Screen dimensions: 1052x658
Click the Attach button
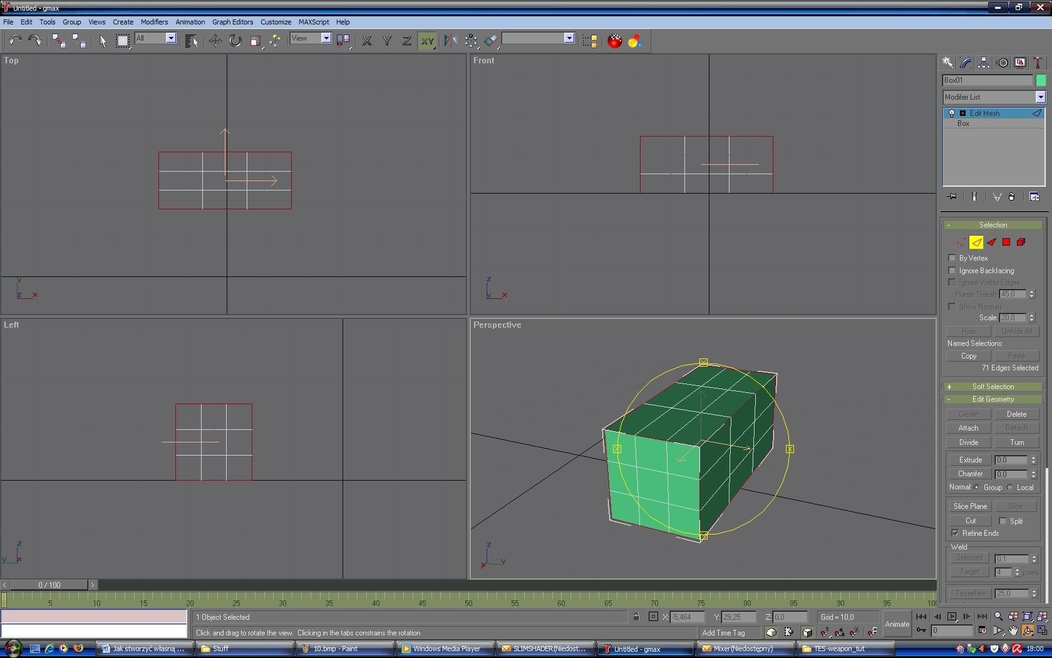(x=968, y=428)
